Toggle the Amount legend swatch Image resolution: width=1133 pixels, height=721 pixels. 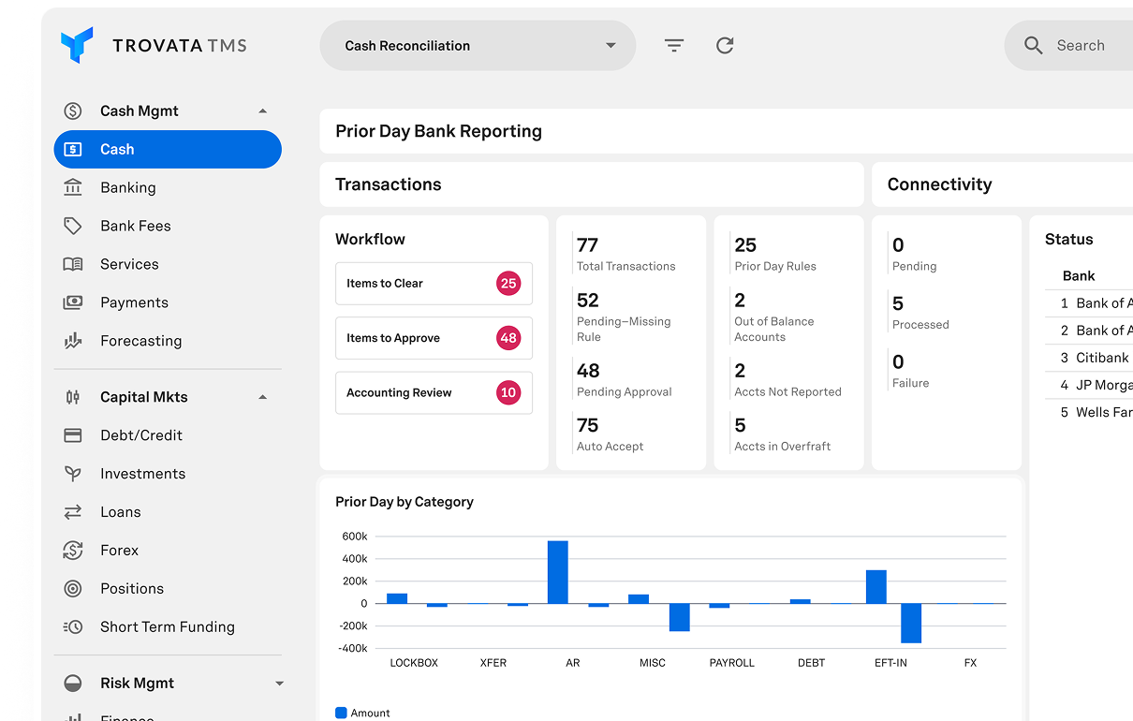(341, 713)
